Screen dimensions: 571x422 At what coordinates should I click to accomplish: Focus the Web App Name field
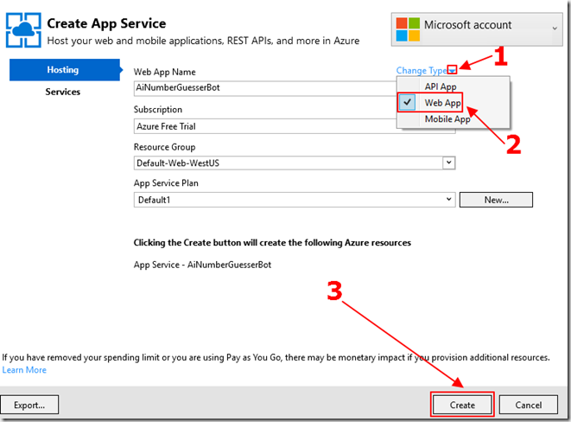point(265,88)
